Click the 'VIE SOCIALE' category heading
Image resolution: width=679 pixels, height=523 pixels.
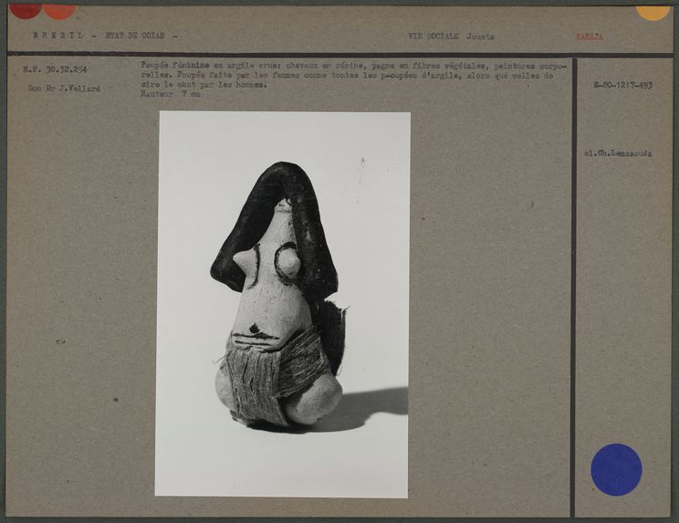[x=434, y=37]
